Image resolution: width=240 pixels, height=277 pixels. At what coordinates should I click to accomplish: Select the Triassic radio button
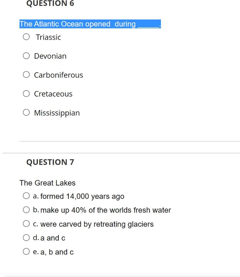coord(26,37)
